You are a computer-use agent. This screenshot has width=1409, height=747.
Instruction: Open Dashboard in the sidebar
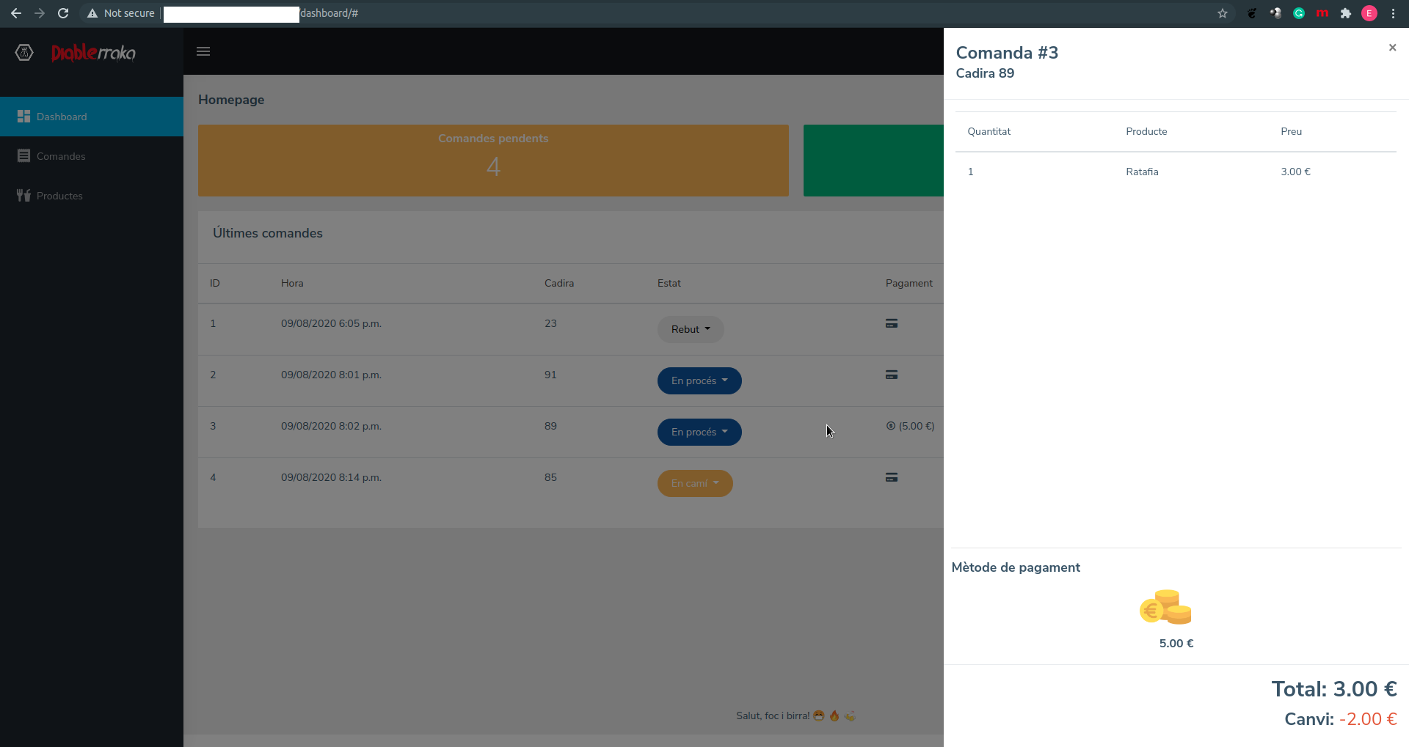[x=92, y=117]
